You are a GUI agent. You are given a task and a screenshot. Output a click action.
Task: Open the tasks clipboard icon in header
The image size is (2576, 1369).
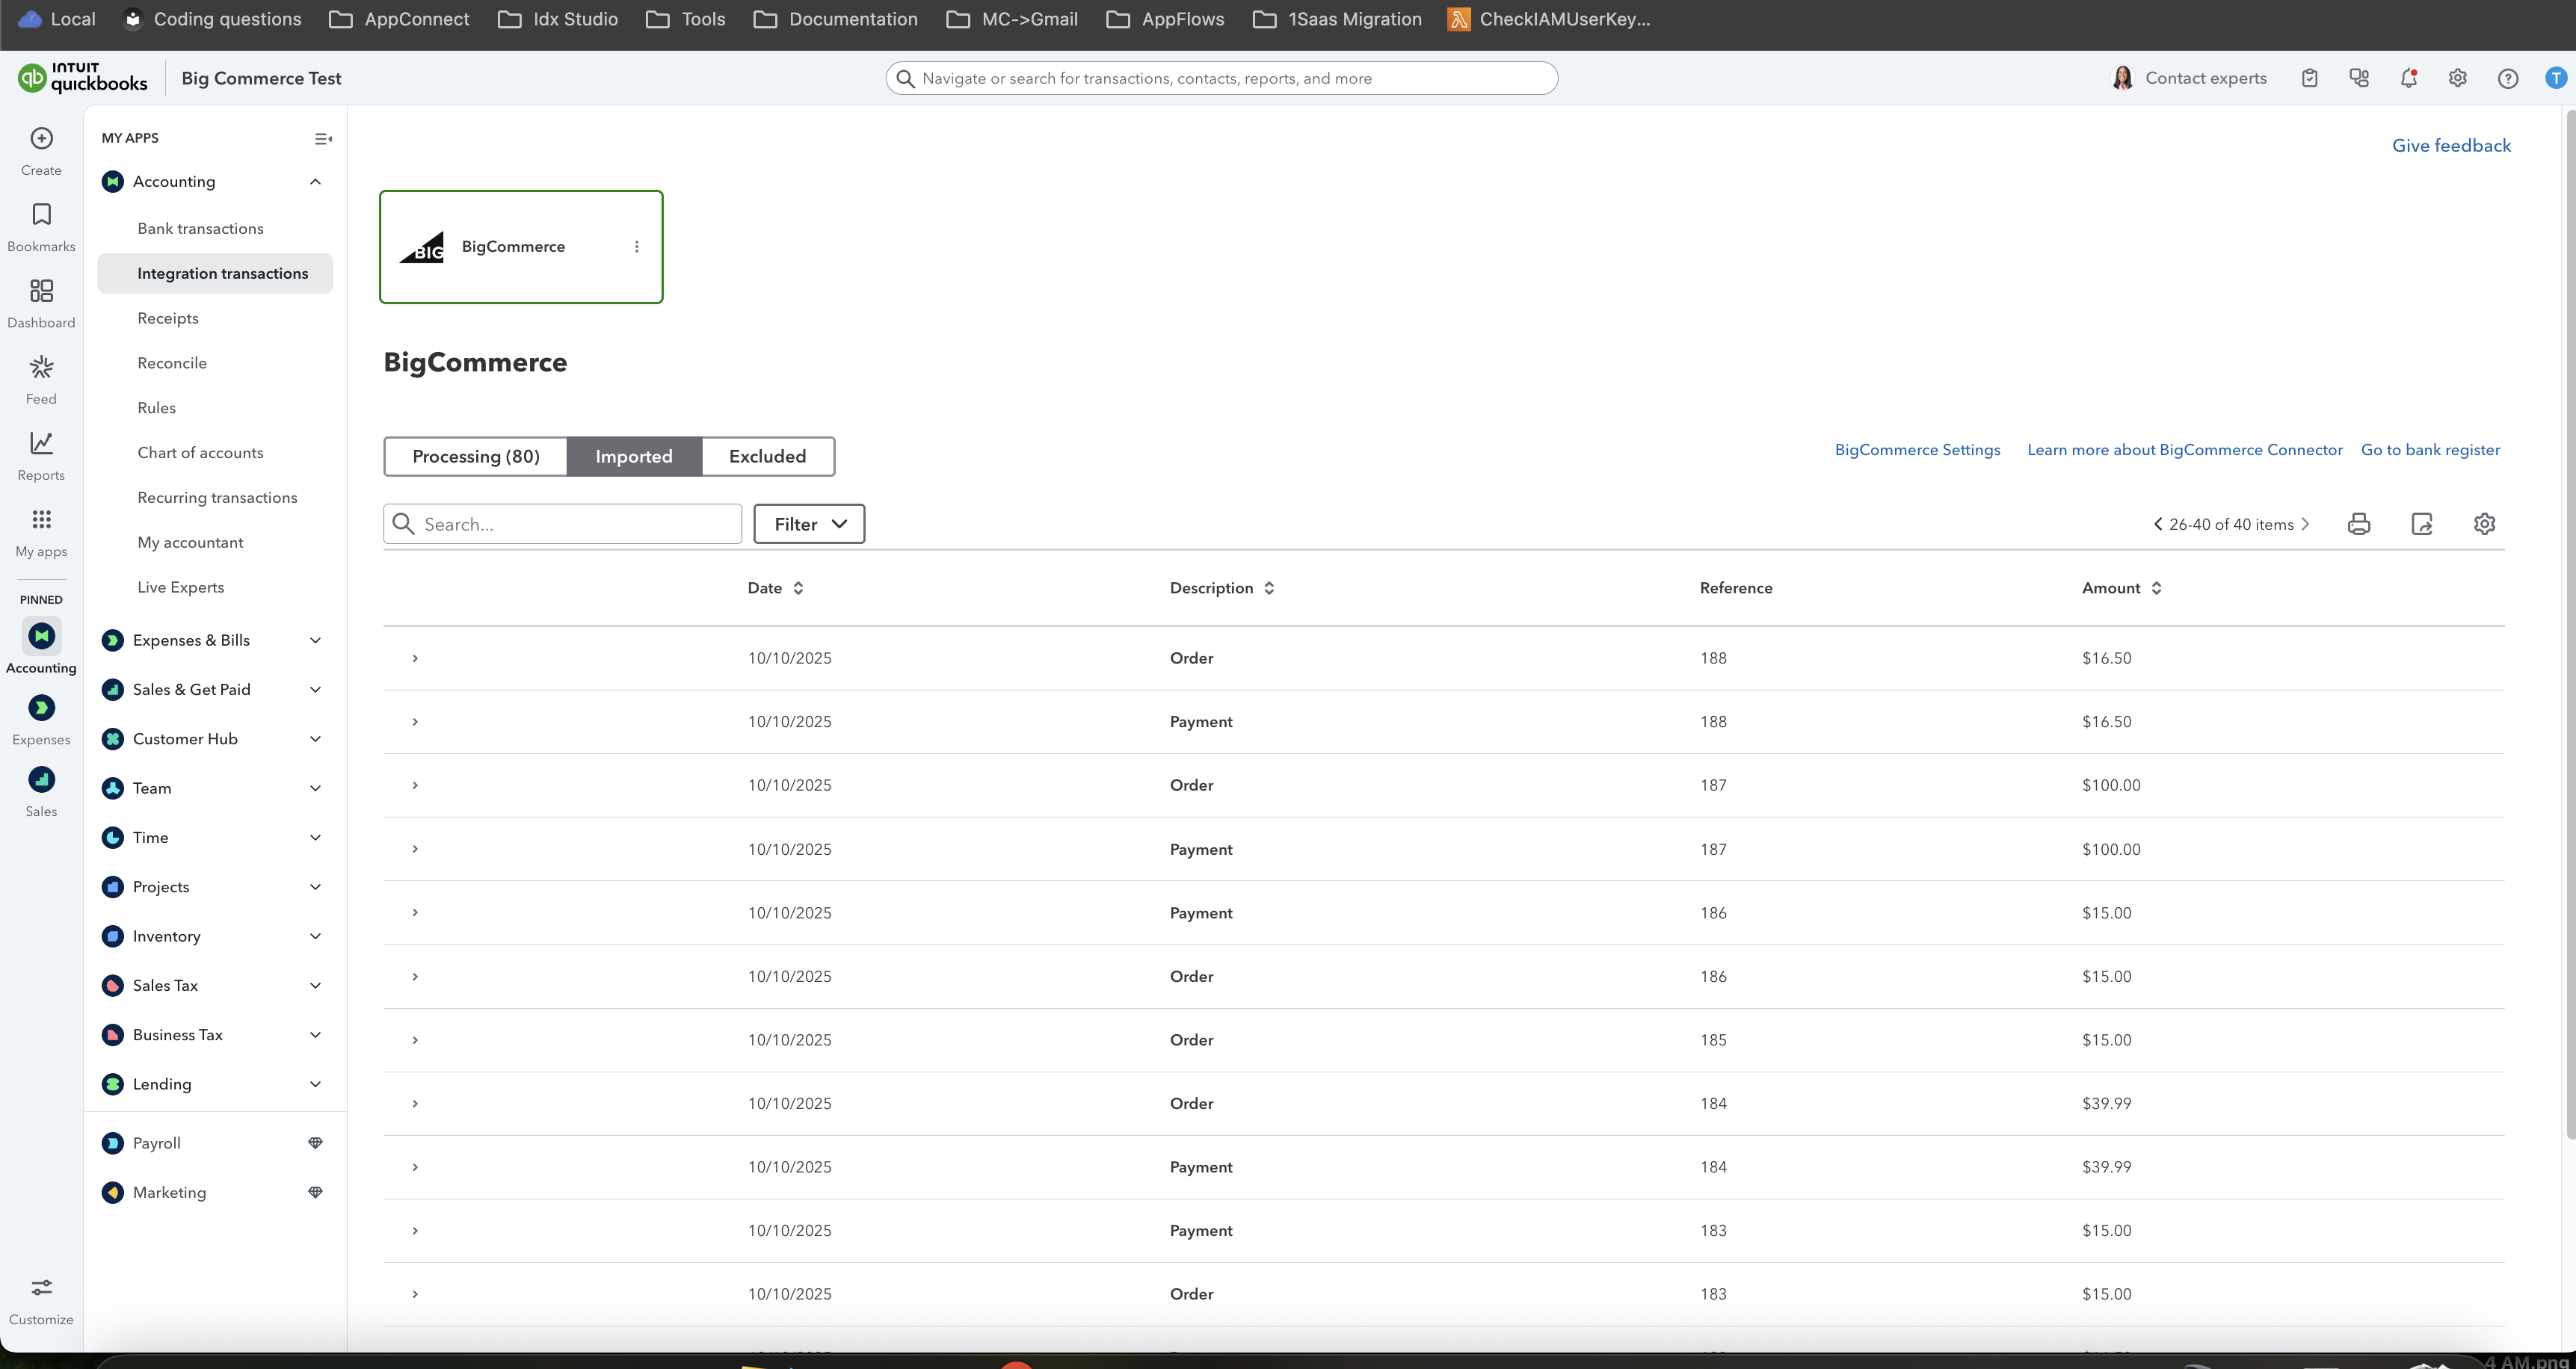pyautogui.click(x=2310, y=78)
